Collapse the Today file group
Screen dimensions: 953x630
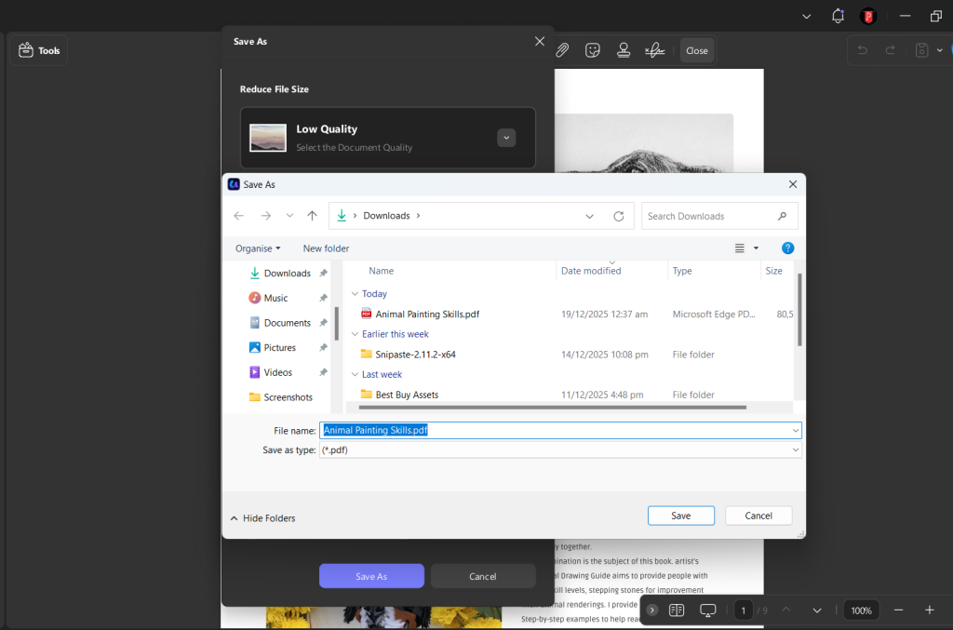pyautogui.click(x=355, y=294)
